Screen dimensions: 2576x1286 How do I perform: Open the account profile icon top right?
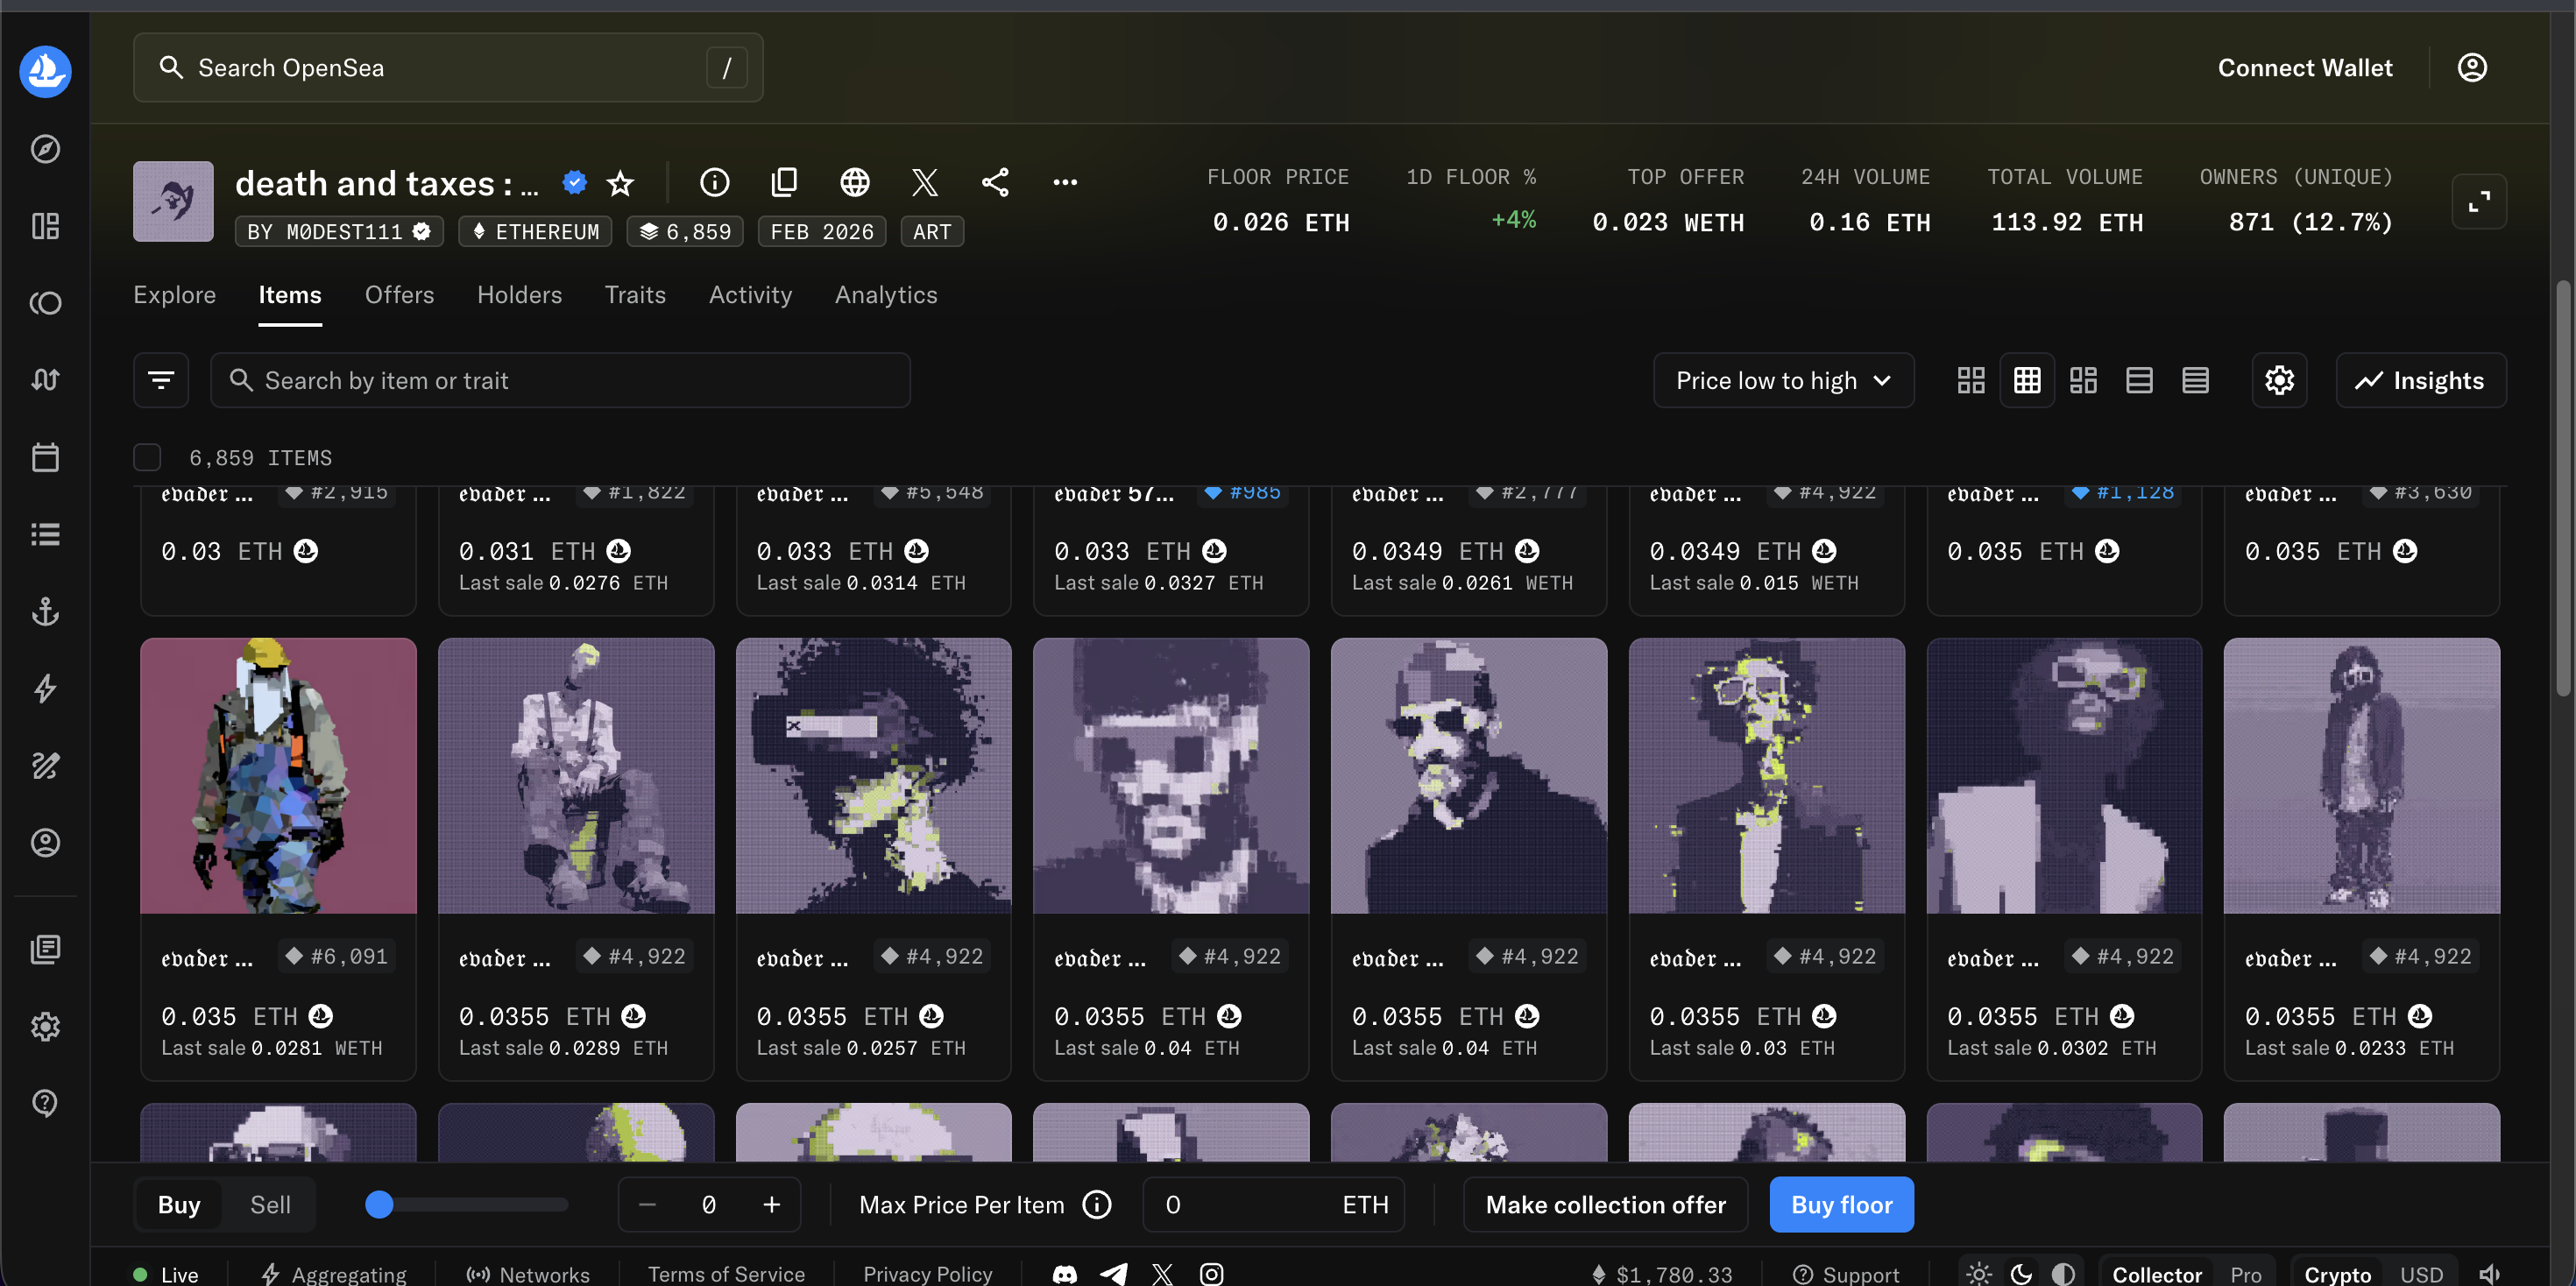[x=2471, y=67]
